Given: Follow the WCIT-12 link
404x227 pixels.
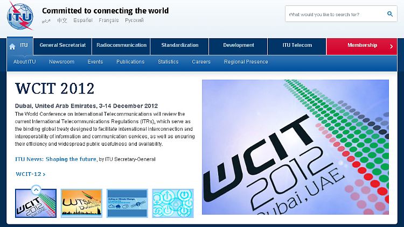Looking at the screenshot, I should 30,174.
